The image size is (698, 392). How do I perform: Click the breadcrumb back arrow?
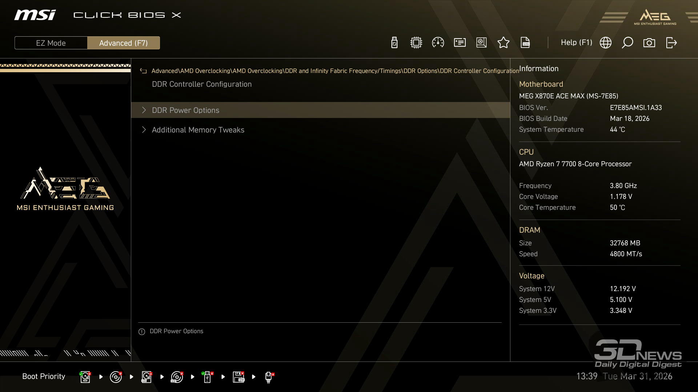143,71
